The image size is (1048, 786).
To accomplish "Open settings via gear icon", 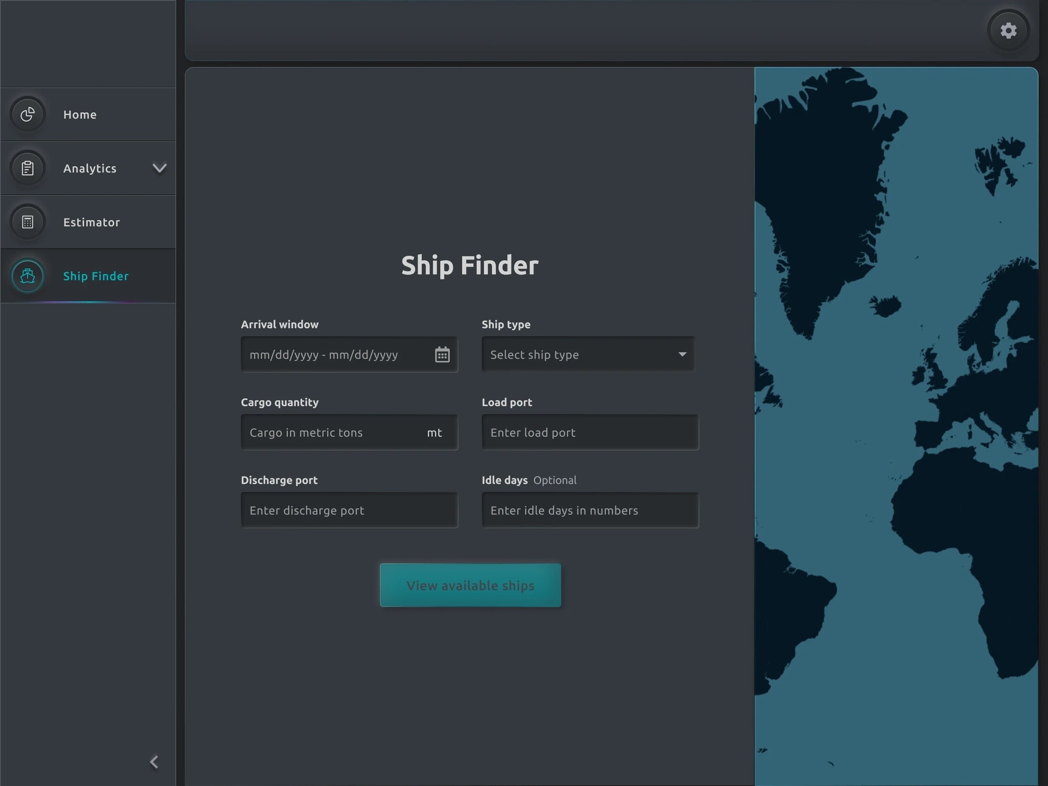I will [1008, 31].
